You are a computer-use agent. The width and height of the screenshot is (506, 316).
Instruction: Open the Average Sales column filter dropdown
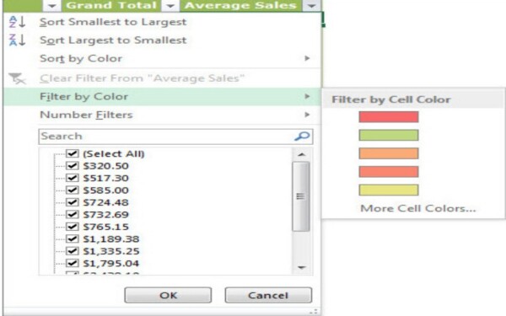tap(311, 6)
